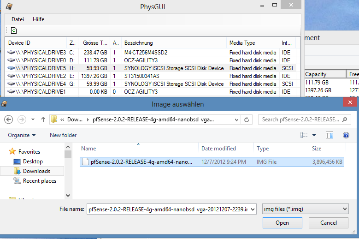Open the address bar history dropdown
Screen dimensions: 359x239
point(236,119)
